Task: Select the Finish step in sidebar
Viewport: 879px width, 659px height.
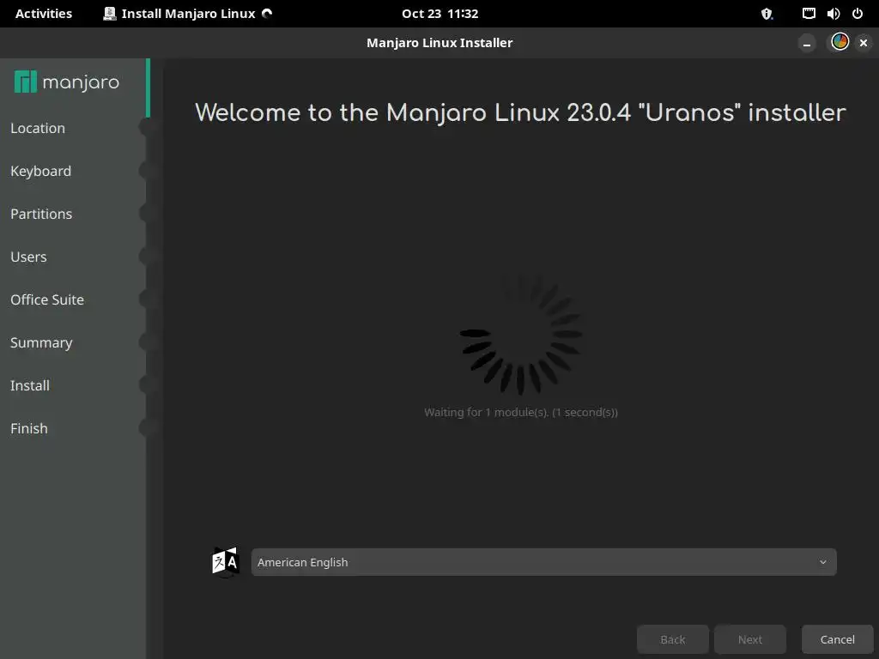Action: 29,429
